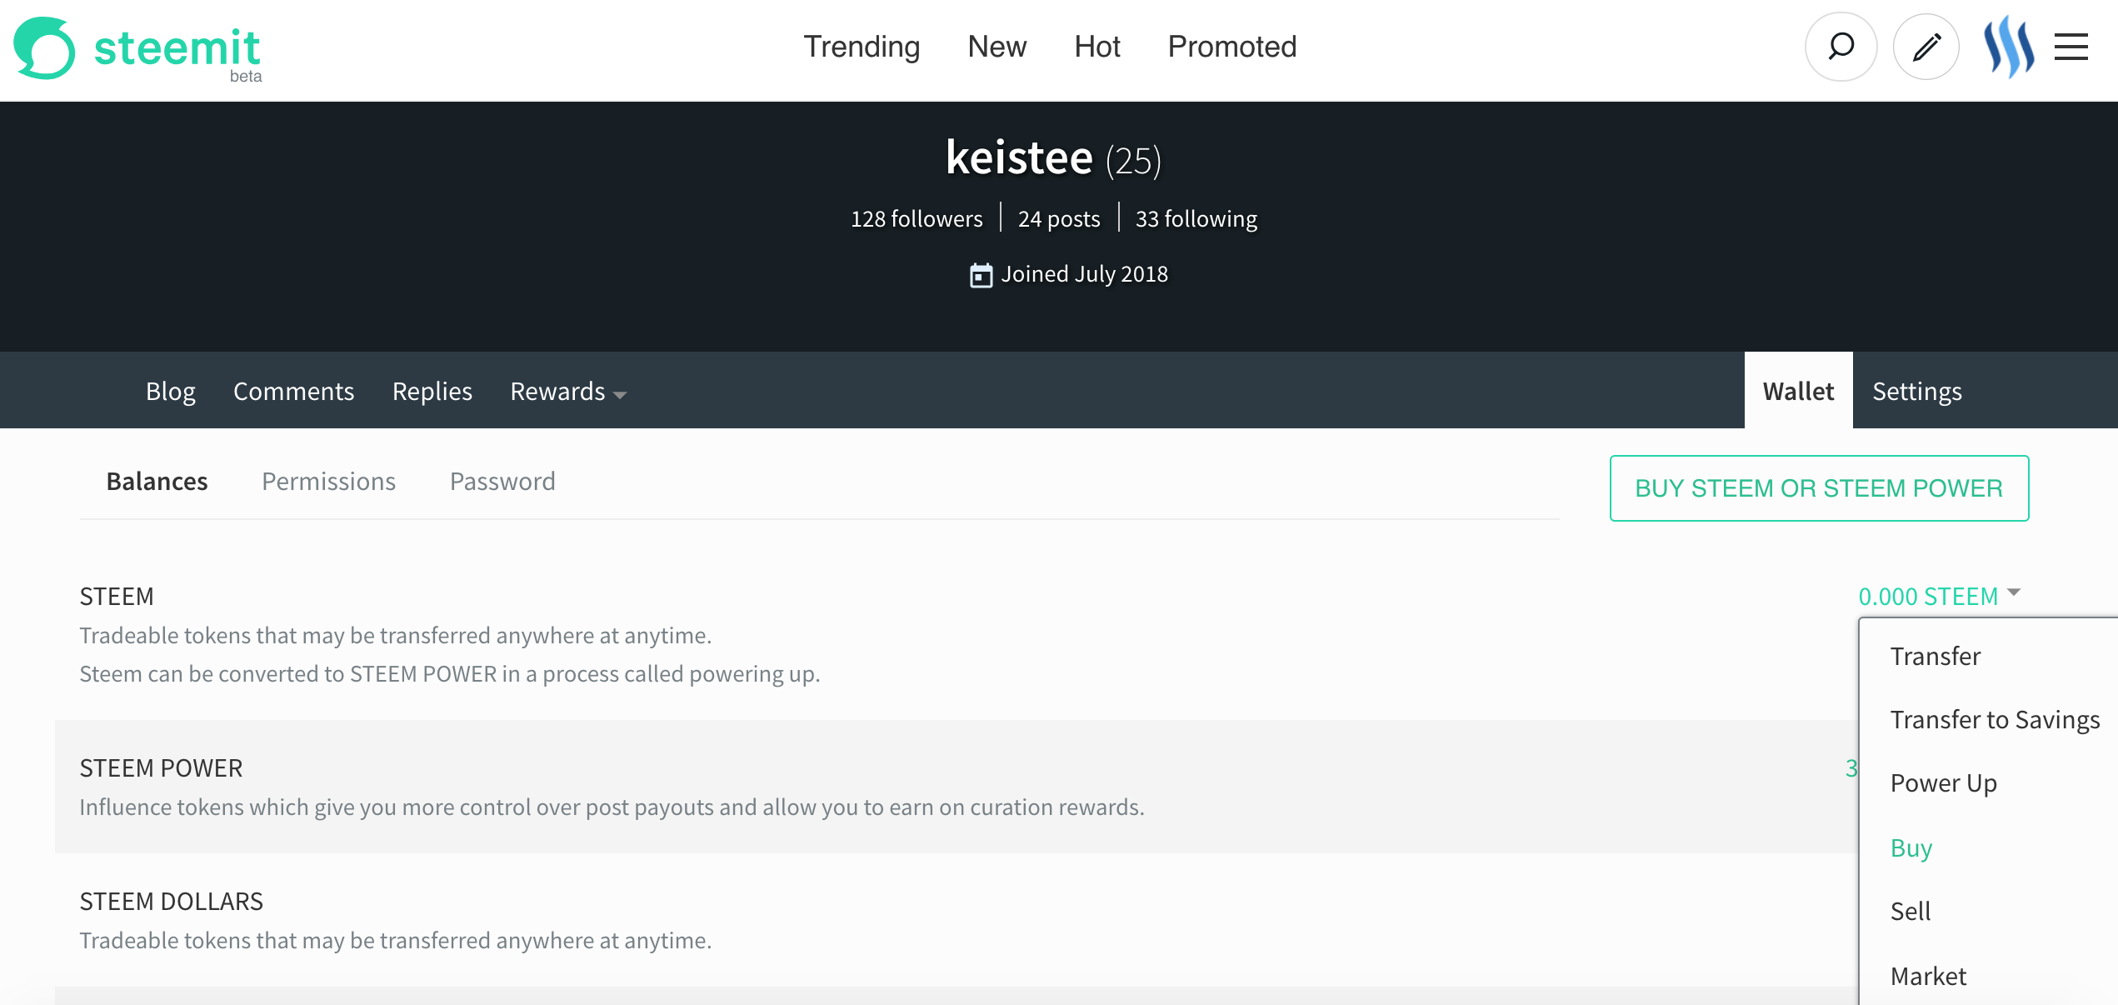Click the pencil compose post icon

coord(1926,47)
